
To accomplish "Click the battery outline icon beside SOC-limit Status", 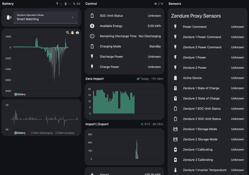I will click(x=92, y=16).
